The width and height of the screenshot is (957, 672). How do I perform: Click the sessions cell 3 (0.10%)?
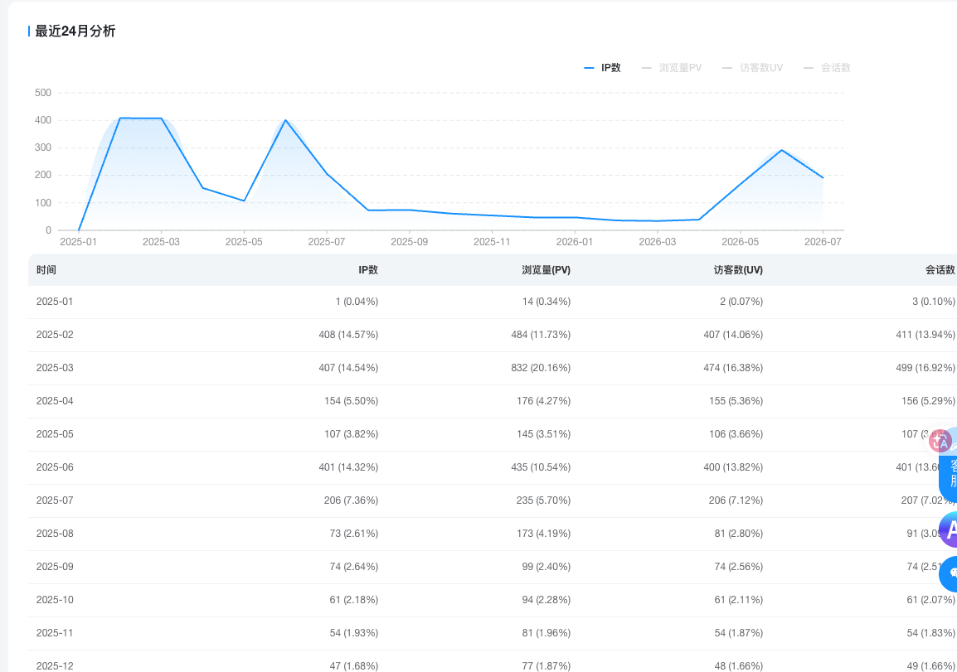(x=934, y=302)
